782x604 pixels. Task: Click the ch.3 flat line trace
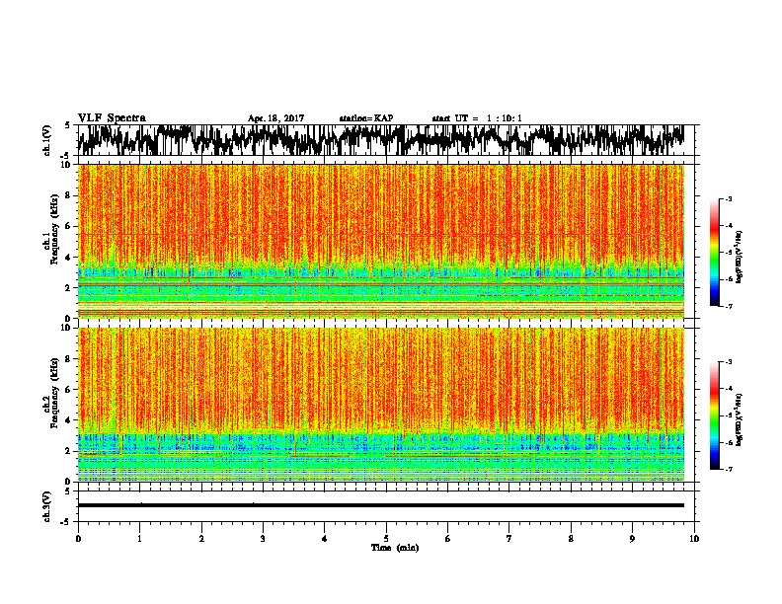pyautogui.click(x=381, y=505)
